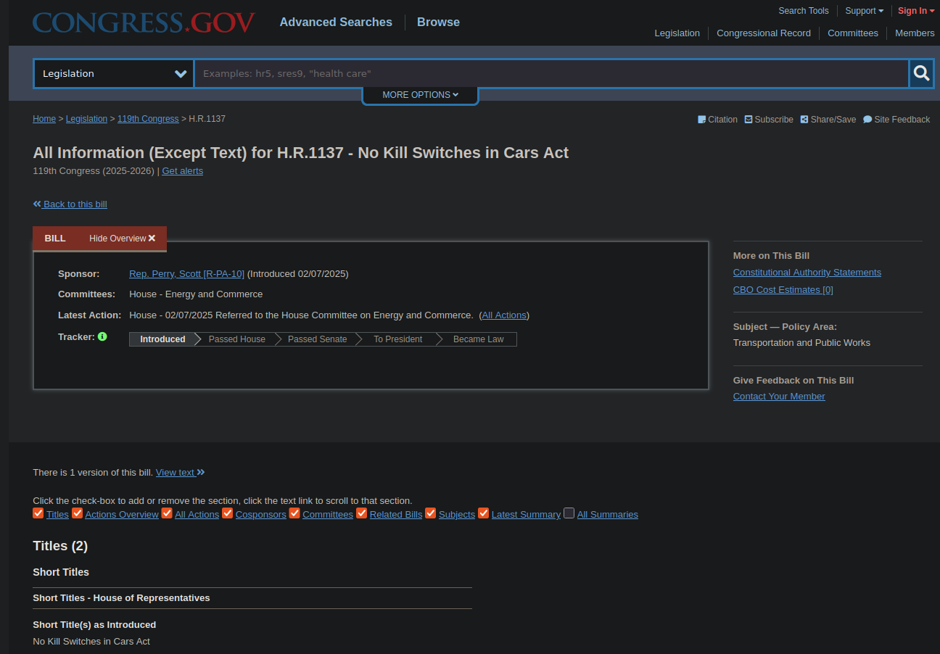Click the Site Feedback speech bubble icon

[867, 120]
